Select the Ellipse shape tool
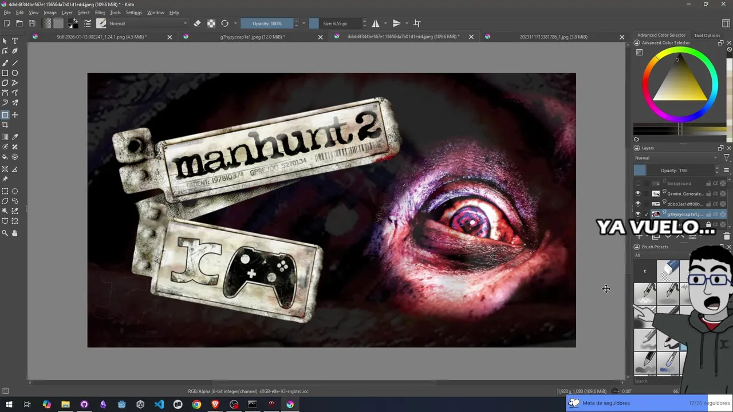733x412 pixels. (15, 73)
